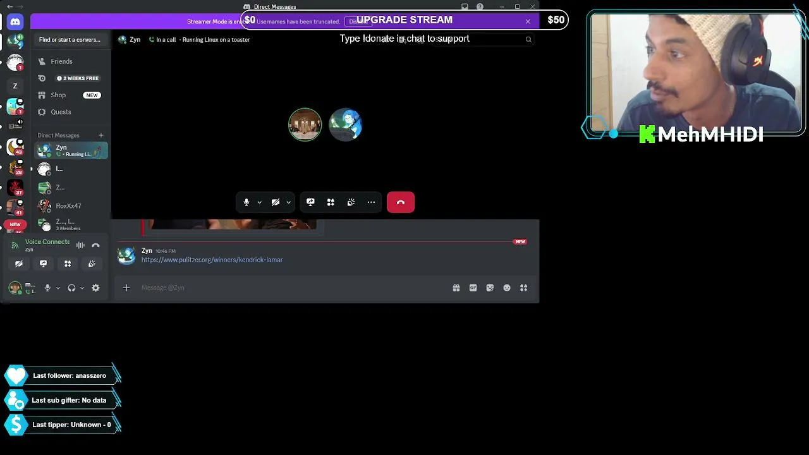
Task: Start an activity from call controls
Action: [x=331, y=202]
